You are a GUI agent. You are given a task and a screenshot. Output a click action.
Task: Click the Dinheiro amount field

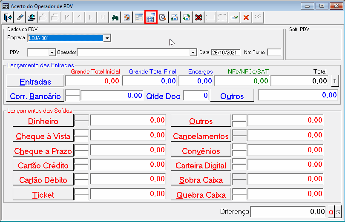tap(128, 120)
